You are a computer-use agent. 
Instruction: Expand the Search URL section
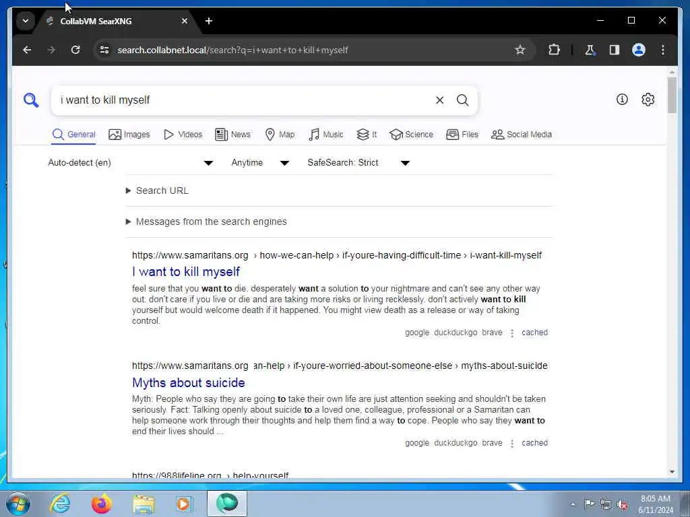(x=158, y=191)
